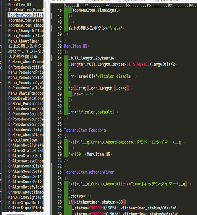This screenshot has height=215, width=197.
Task: Select Menu_AlarmItem in outline
Action: click(23, 140)
